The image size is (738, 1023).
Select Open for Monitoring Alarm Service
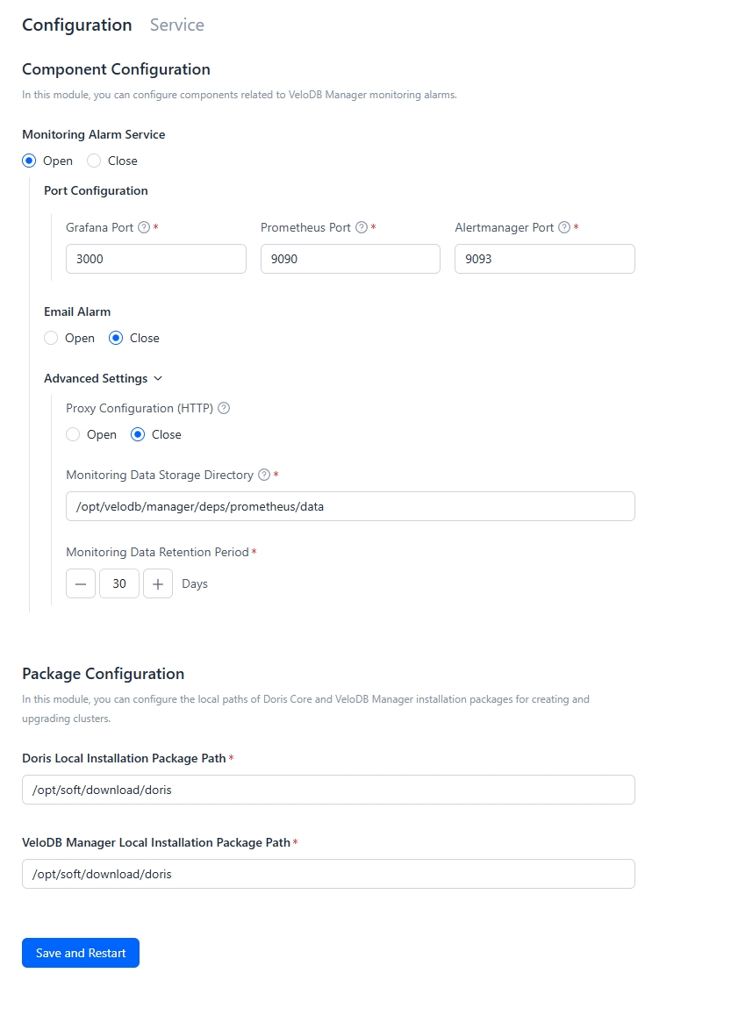[28, 161]
